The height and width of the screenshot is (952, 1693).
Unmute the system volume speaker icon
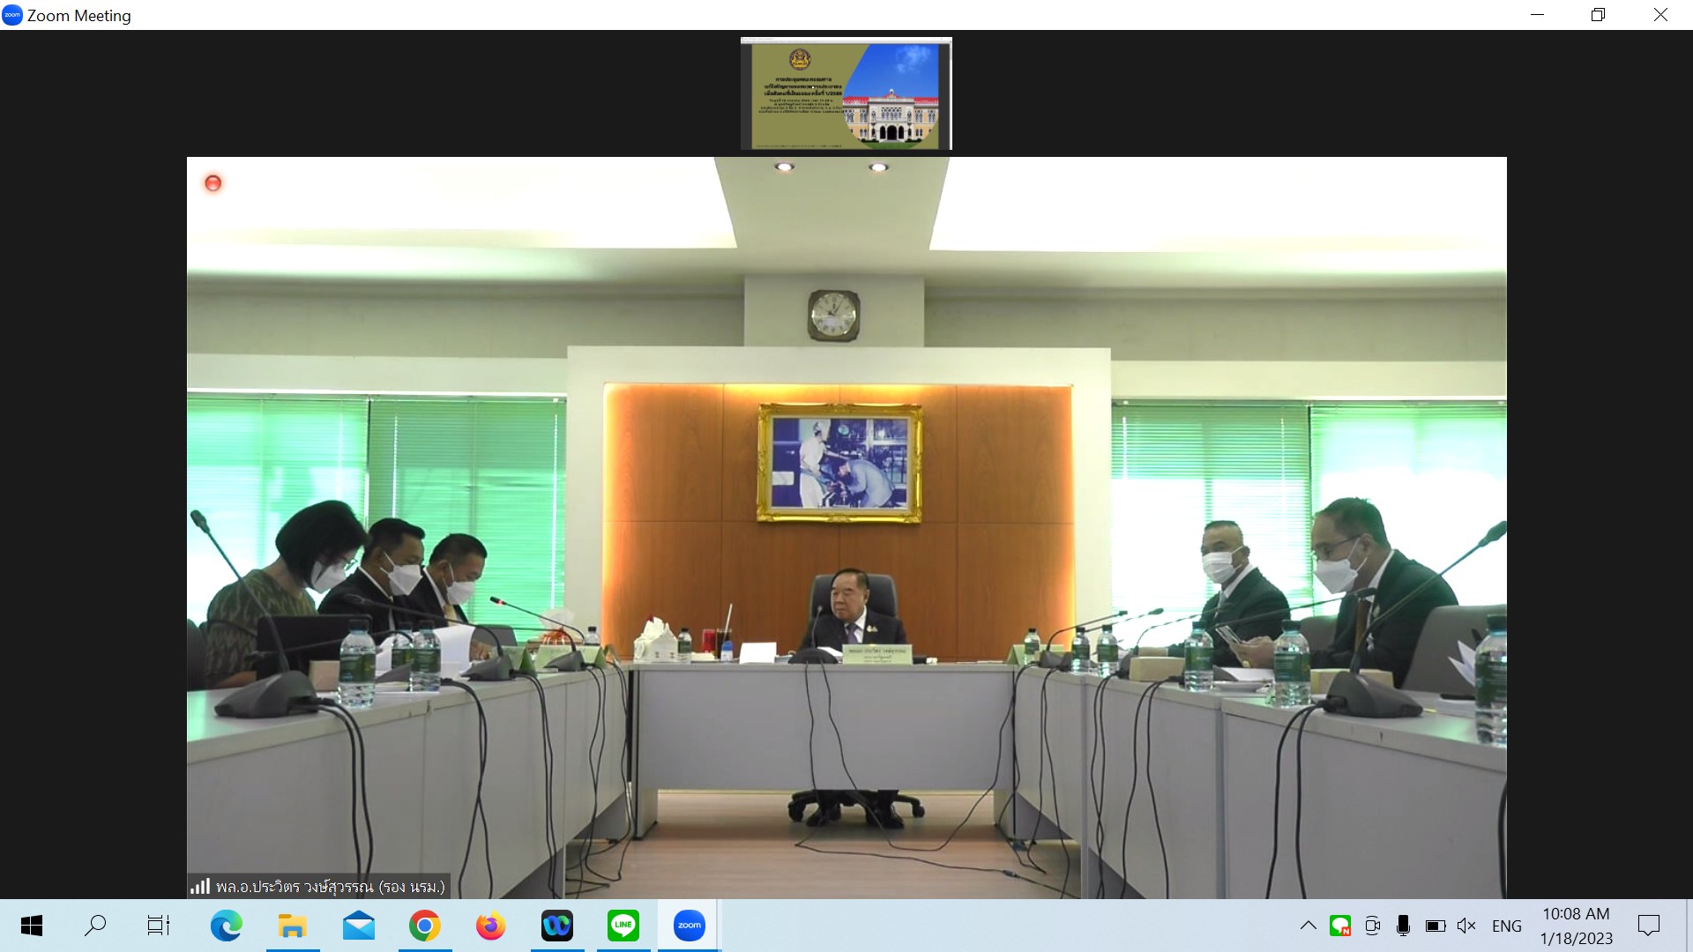click(1466, 926)
